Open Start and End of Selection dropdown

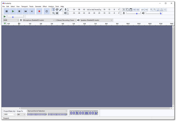(x=47, y=111)
